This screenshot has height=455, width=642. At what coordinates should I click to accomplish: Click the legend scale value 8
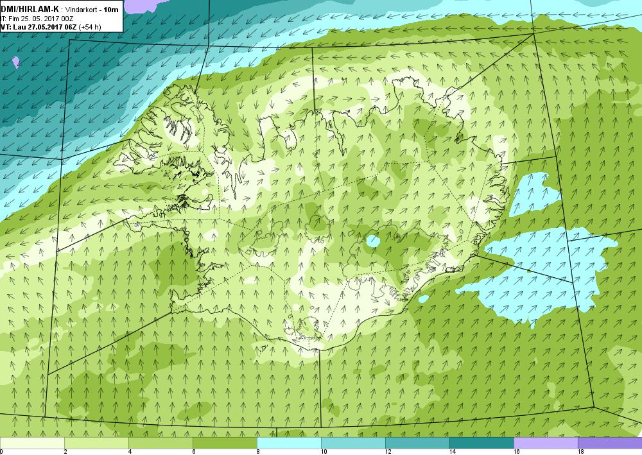click(x=258, y=452)
